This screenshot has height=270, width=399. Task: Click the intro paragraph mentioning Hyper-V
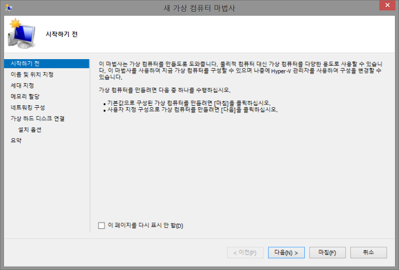(x=241, y=71)
